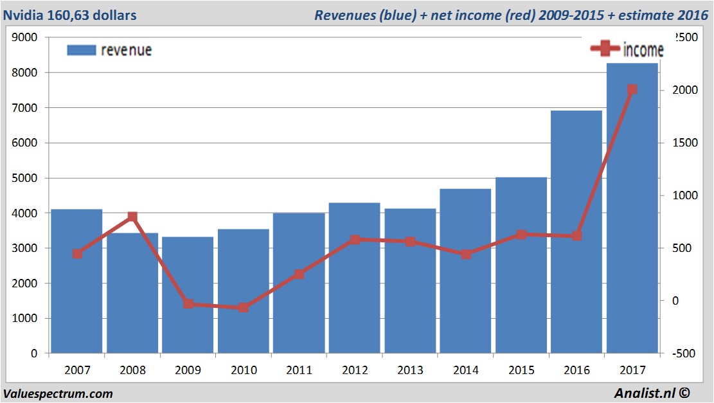This screenshot has height=403, width=714.
Task: Click the '5000' left axis value
Action: click(x=24, y=178)
